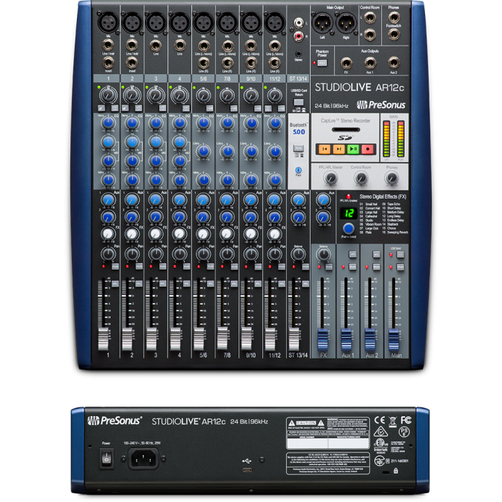Viewport: 502px width, 502px height.
Task: Click channel 4 white FX send knob
Action: pos(179,234)
